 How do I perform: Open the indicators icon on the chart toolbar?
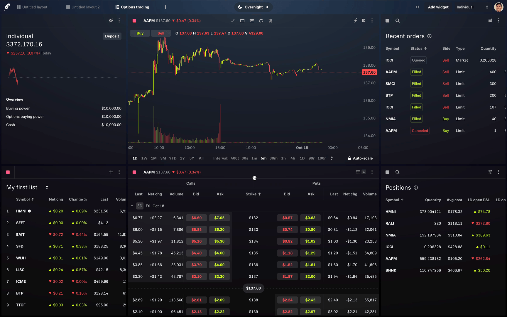click(251, 21)
